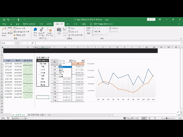This screenshot has height=137, width=183.
Task: Open the second worksheet tab '02'
Action: coord(36,114)
